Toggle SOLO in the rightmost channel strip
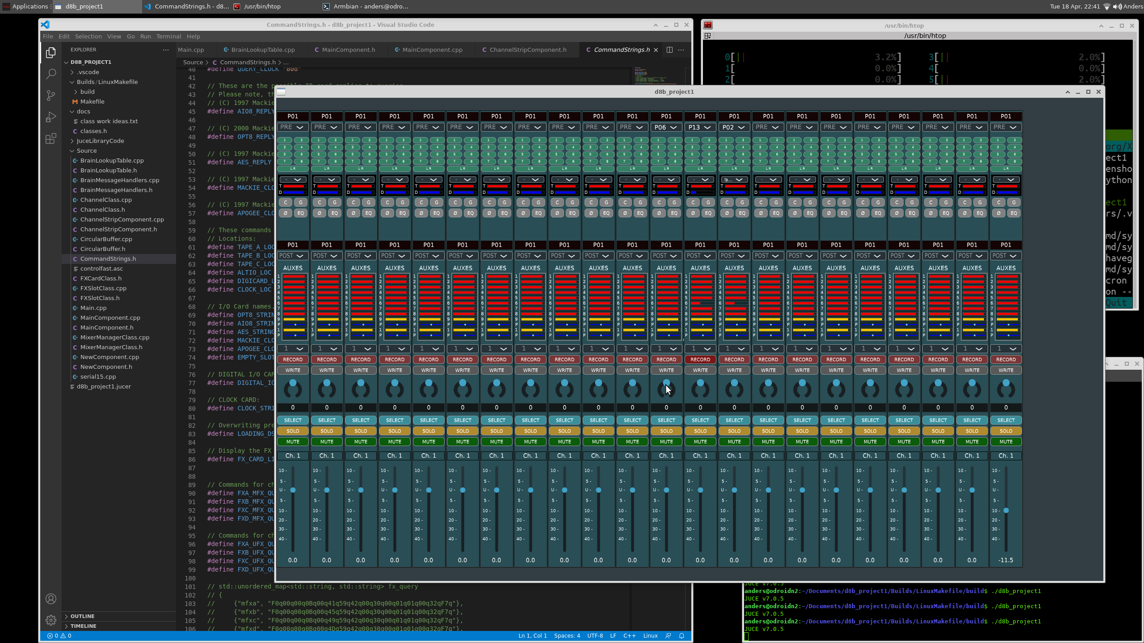The image size is (1144, 643). pyautogui.click(x=1006, y=431)
